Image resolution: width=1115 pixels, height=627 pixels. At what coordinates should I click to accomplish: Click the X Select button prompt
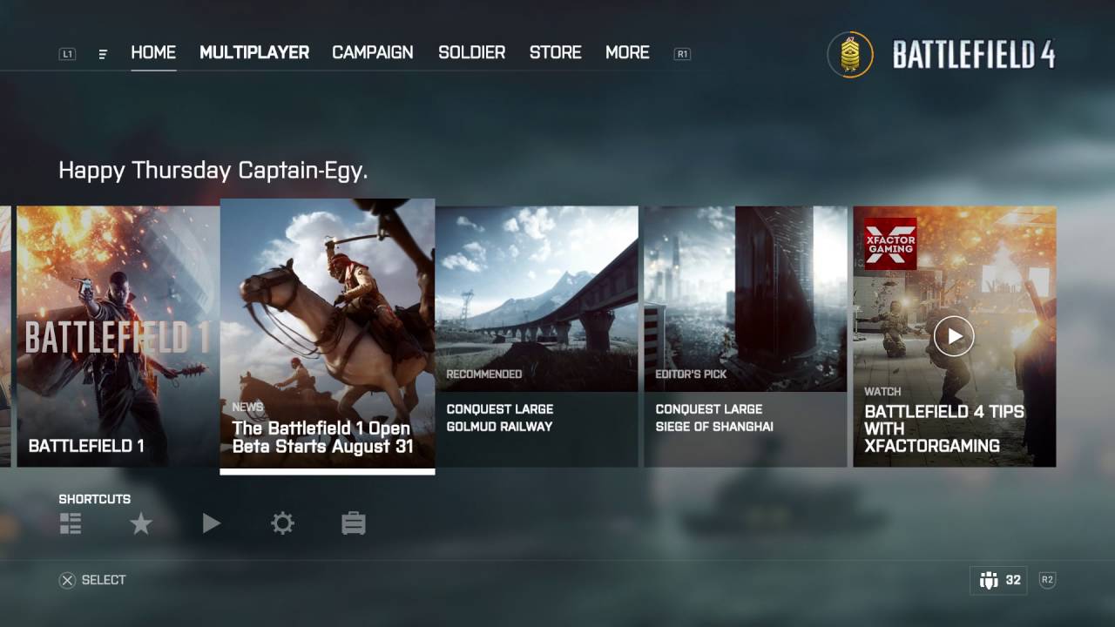[92, 580]
